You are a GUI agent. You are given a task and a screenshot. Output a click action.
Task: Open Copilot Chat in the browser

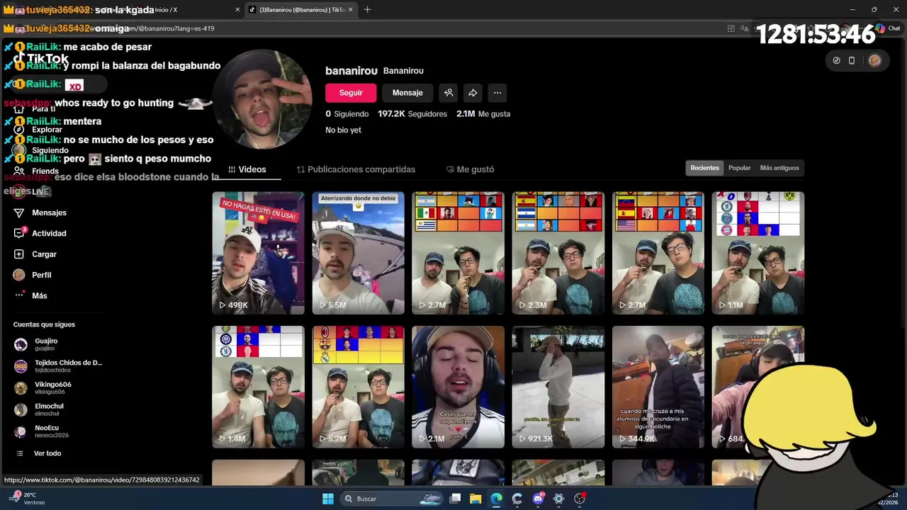pos(887,28)
